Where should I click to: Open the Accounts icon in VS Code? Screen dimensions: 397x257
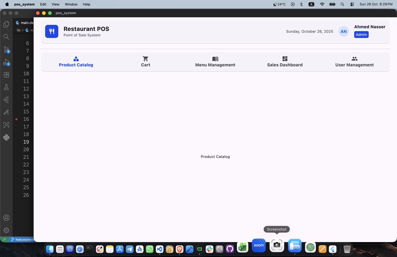click(6, 218)
